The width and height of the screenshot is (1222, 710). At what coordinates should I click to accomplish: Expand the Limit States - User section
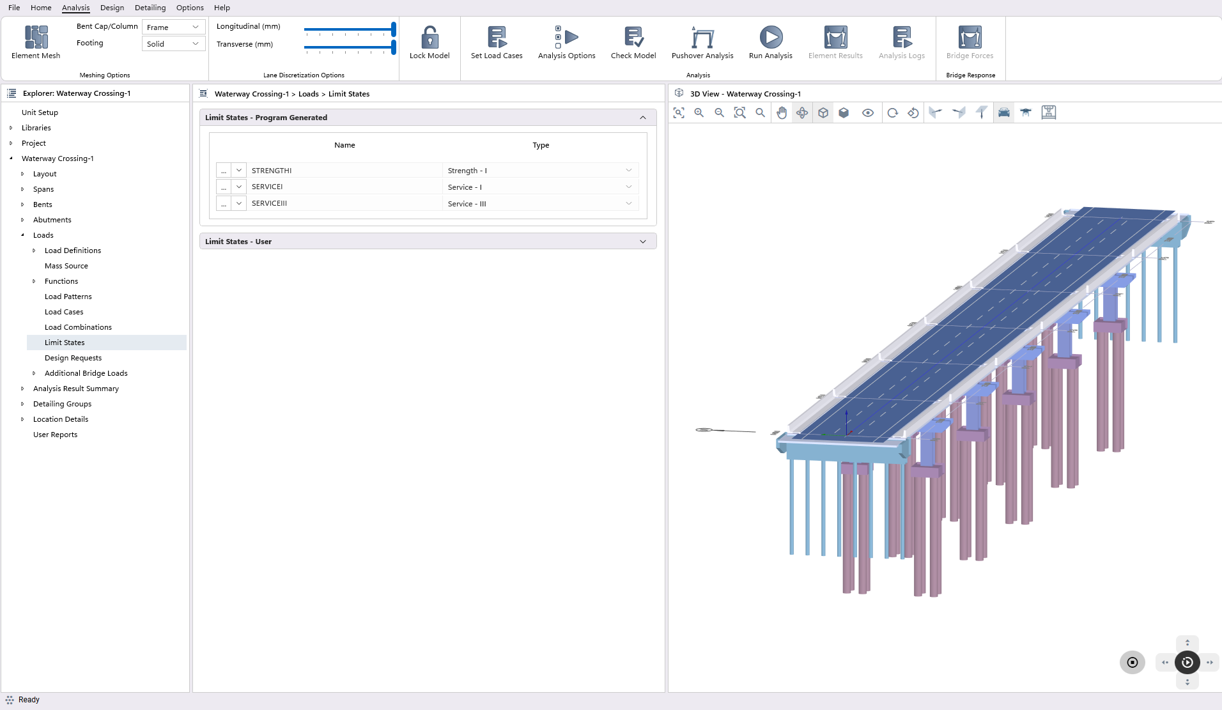click(x=642, y=242)
